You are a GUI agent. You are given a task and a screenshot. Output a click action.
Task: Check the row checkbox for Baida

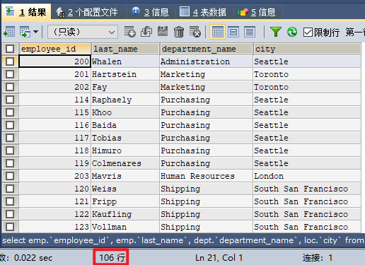(10, 125)
